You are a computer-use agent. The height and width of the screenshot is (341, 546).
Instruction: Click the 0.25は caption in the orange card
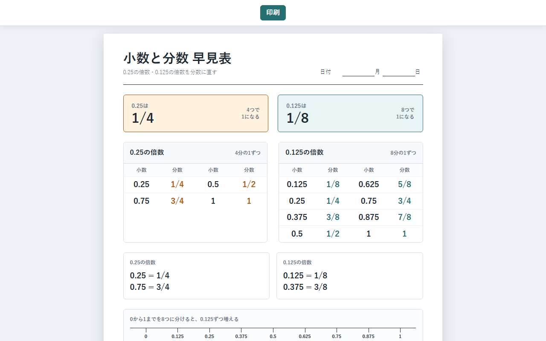tap(140, 106)
